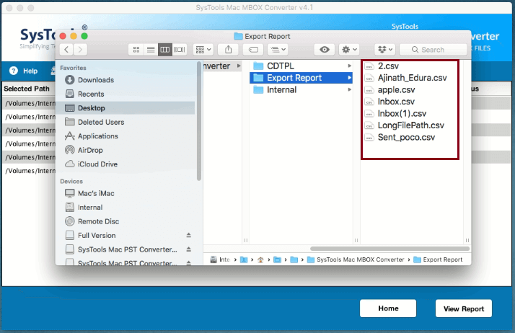Close the Export Report Finder window

pos(63,36)
